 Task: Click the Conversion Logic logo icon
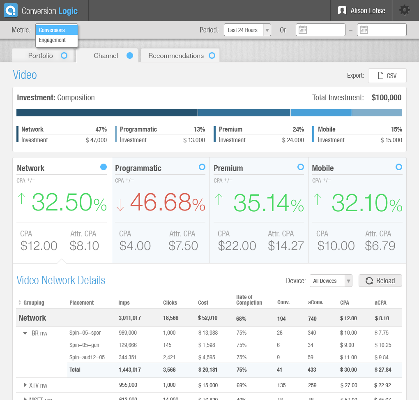click(11, 10)
